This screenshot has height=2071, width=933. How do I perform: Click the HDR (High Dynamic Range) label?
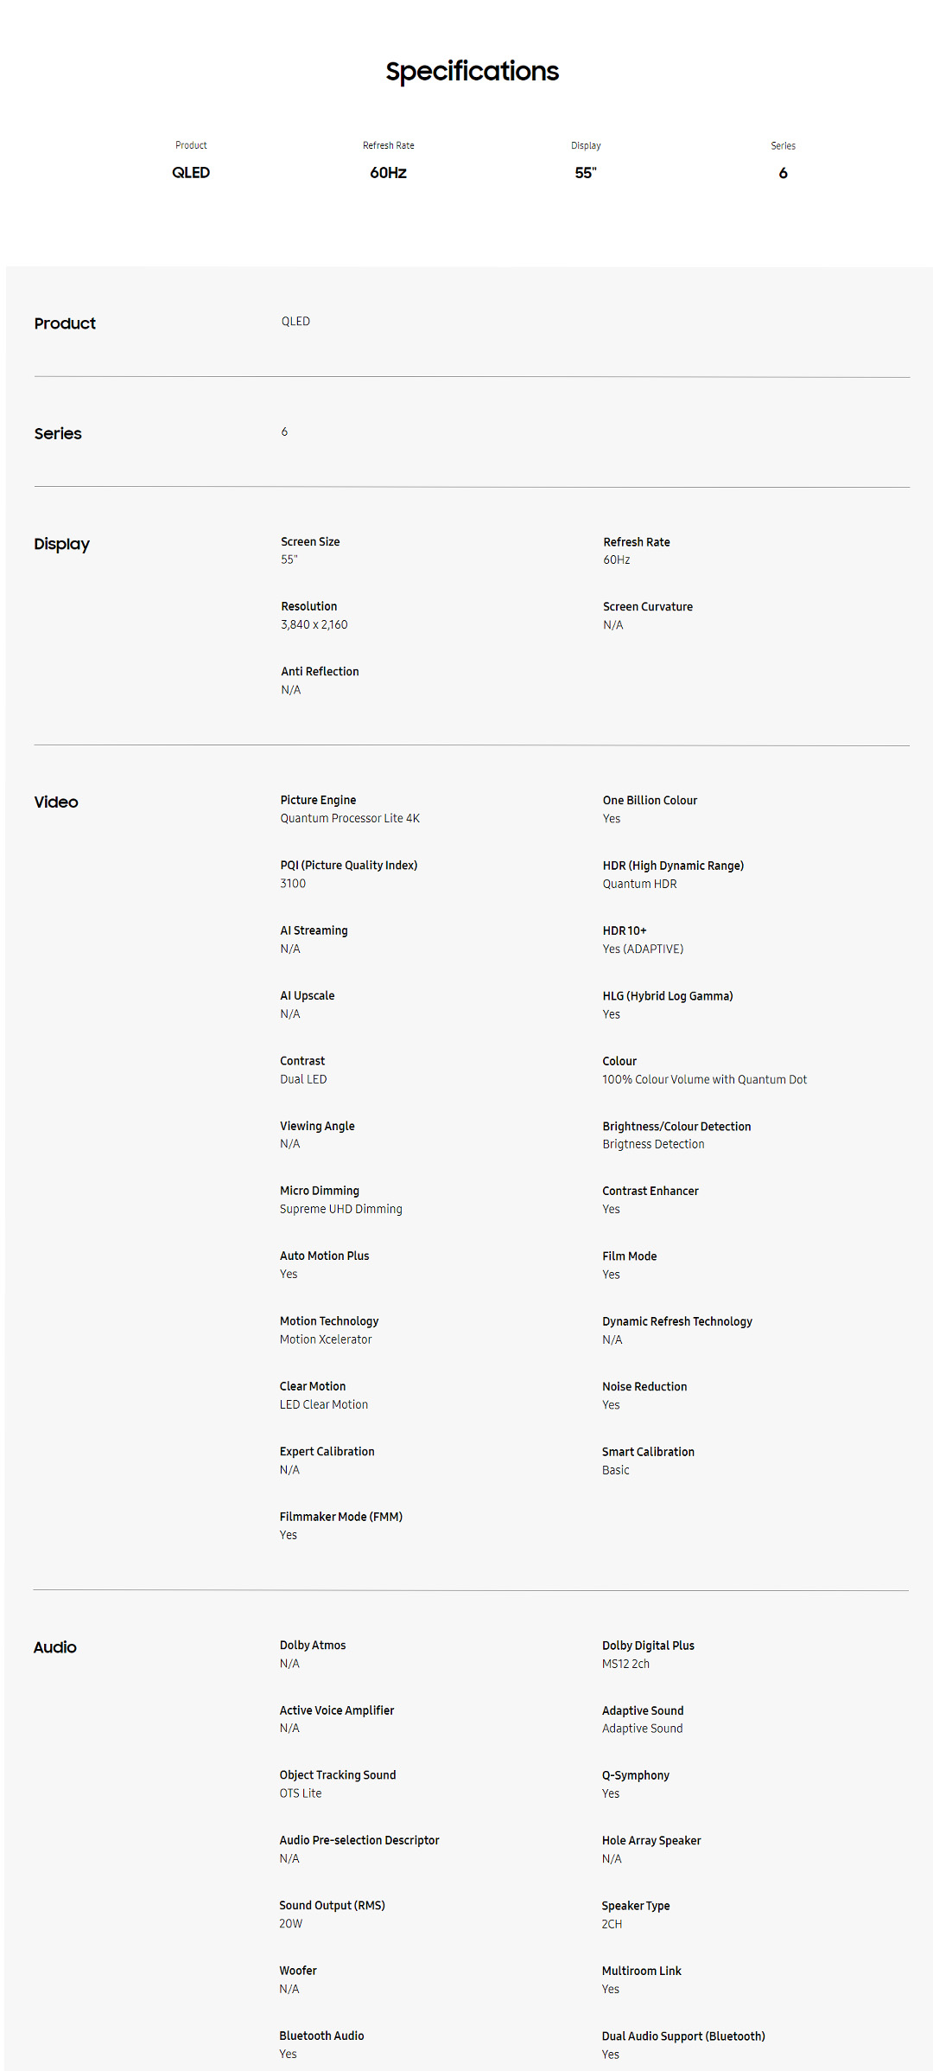673,866
